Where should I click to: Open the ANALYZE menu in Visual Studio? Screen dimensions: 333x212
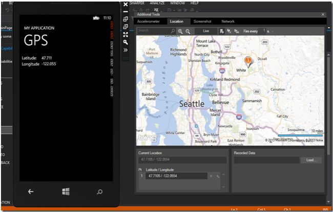coord(157,3)
